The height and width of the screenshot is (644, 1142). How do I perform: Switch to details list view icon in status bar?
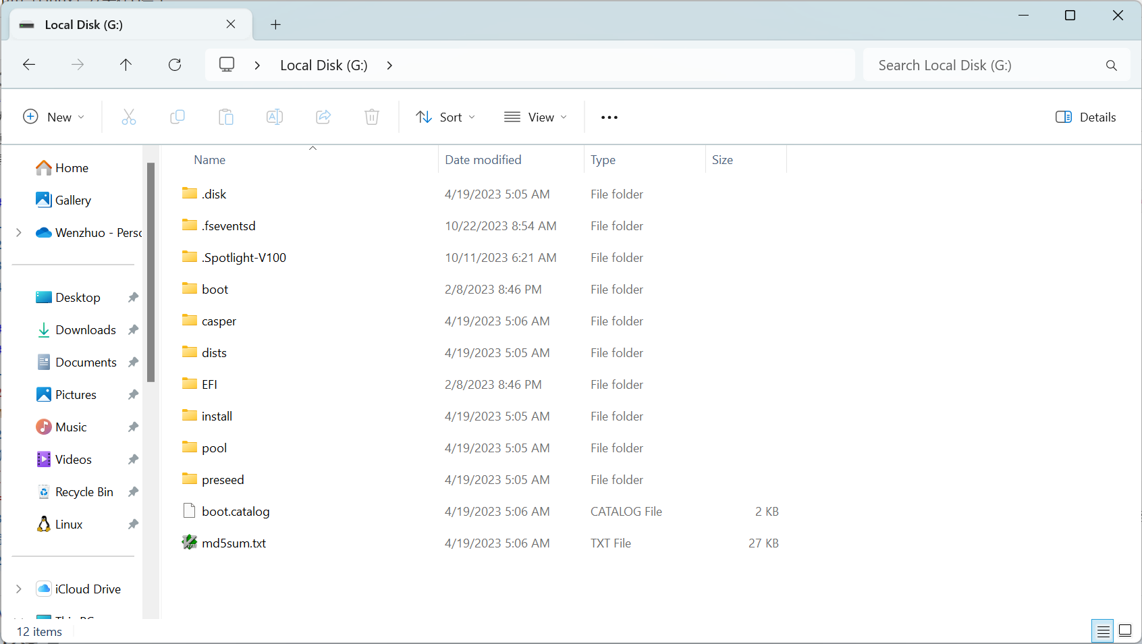click(x=1103, y=631)
